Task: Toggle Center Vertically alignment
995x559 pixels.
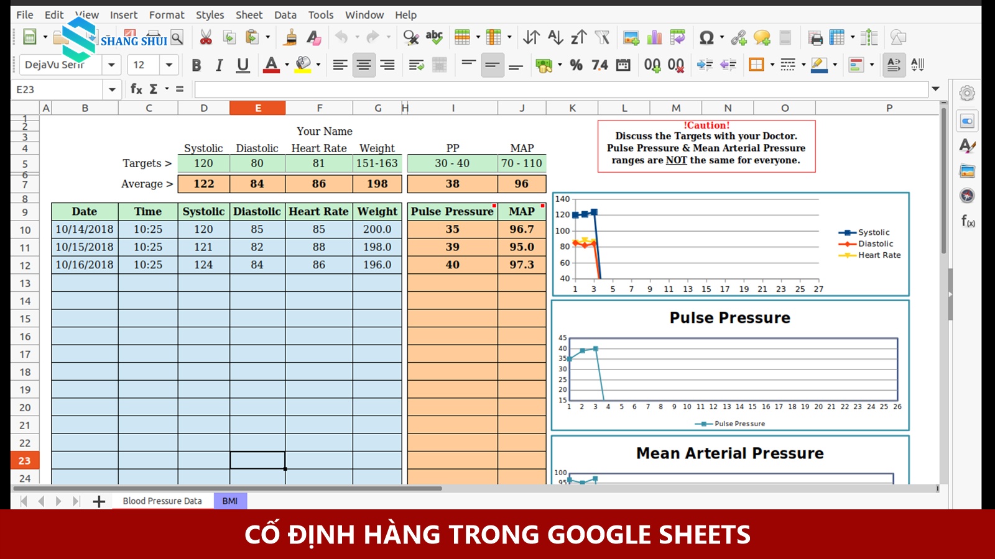Action: [x=492, y=65]
